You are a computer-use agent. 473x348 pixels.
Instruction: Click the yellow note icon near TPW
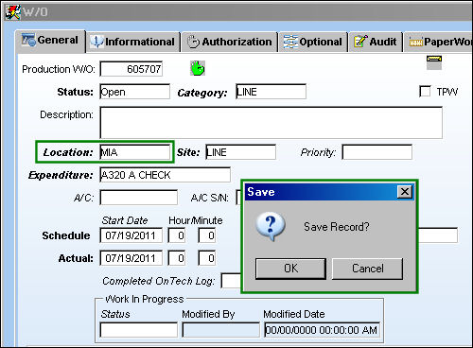(x=434, y=62)
